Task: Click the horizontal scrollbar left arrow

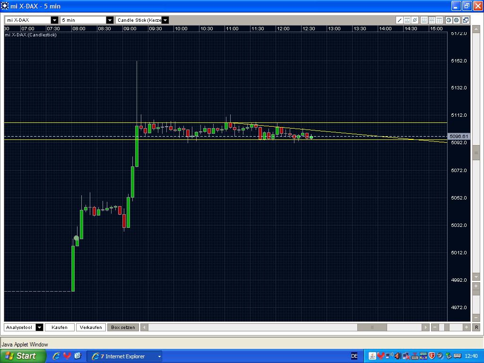Action: tap(144, 327)
